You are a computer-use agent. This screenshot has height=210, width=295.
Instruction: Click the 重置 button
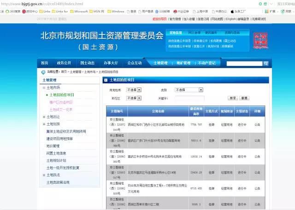pyautogui.click(x=244, y=98)
